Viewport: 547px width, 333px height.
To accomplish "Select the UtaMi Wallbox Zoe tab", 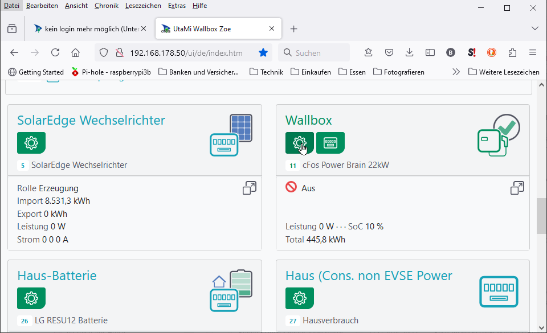I will tap(218, 28).
